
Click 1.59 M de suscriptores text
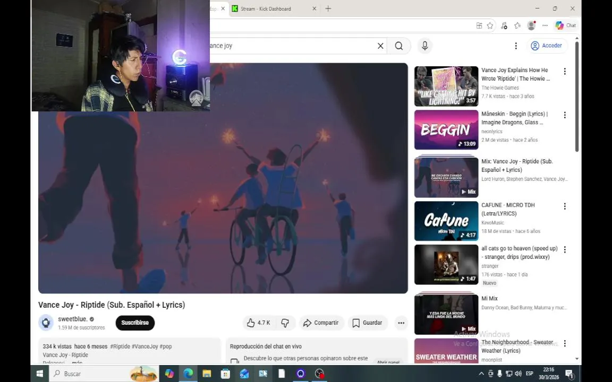click(x=81, y=328)
